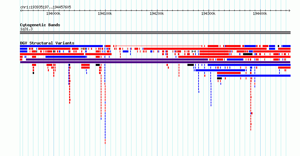Click the 194200k ruler label
The height and width of the screenshot is (156, 300).
tap(157, 13)
